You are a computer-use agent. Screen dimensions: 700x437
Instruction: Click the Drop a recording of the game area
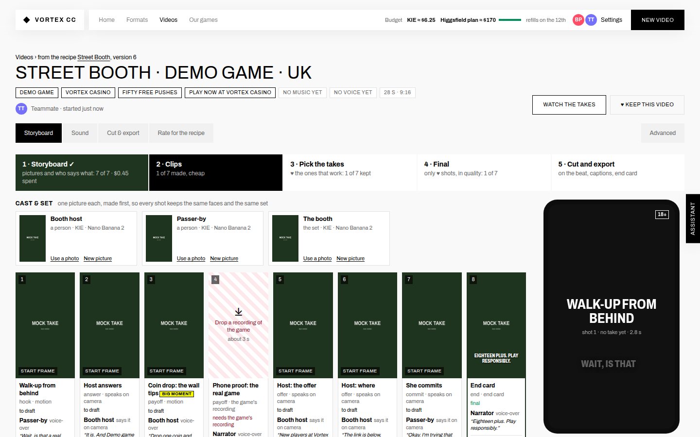click(x=238, y=325)
